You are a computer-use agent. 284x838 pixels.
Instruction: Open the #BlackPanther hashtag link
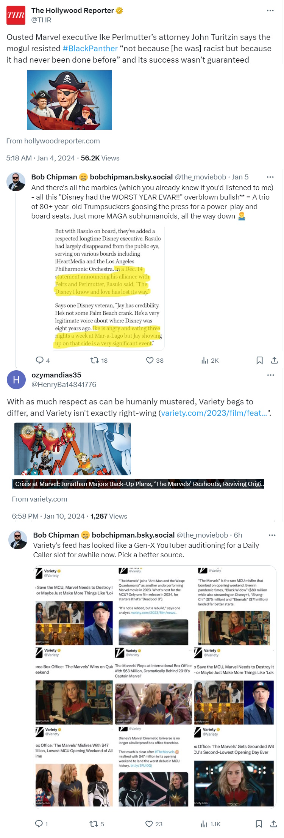click(x=90, y=49)
